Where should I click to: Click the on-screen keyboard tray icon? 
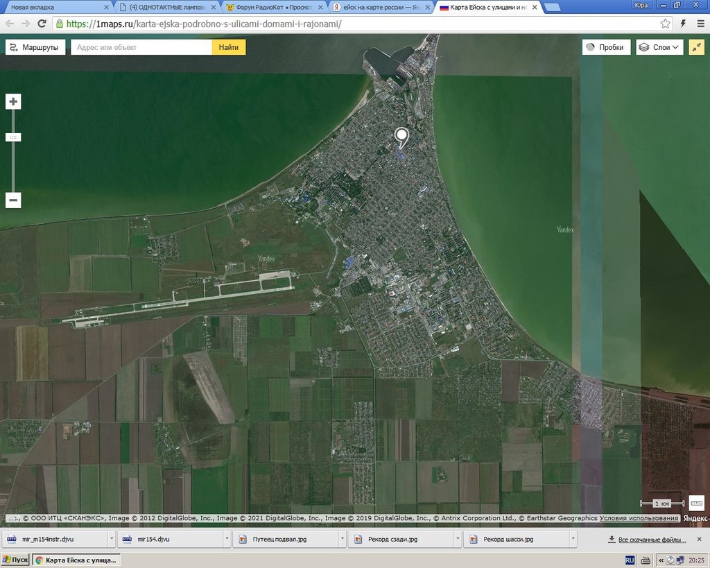click(x=646, y=560)
